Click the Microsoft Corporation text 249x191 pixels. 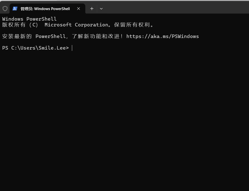(76, 25)
